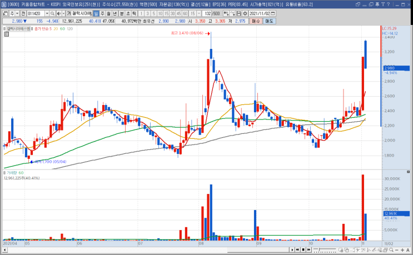Select the 월 monthly period toggle
Screen dimensions: 413x255
coord(108,13)
